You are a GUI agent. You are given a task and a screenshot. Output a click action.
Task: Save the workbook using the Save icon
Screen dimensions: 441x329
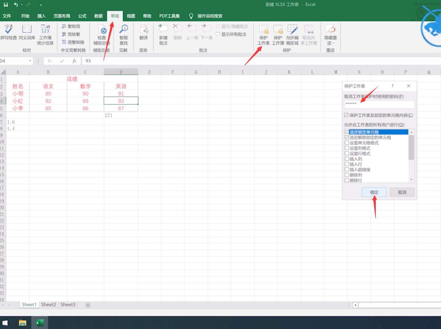pos(6,5)
